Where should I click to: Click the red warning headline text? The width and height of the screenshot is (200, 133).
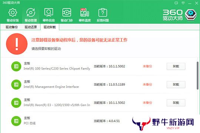click(x=79, y=40)
